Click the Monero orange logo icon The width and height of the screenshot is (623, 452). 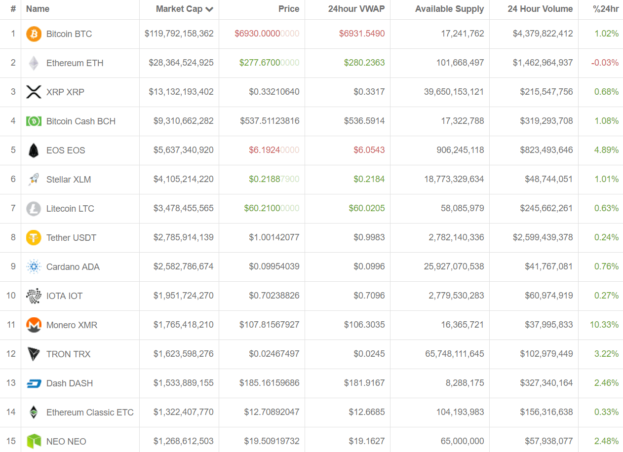coord(34,325)
